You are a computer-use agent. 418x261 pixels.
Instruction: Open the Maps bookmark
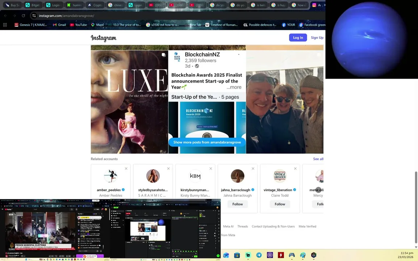point(97,25)
